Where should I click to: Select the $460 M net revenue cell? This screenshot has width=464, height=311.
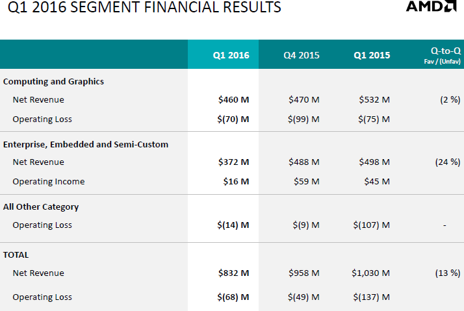point(234,100)
